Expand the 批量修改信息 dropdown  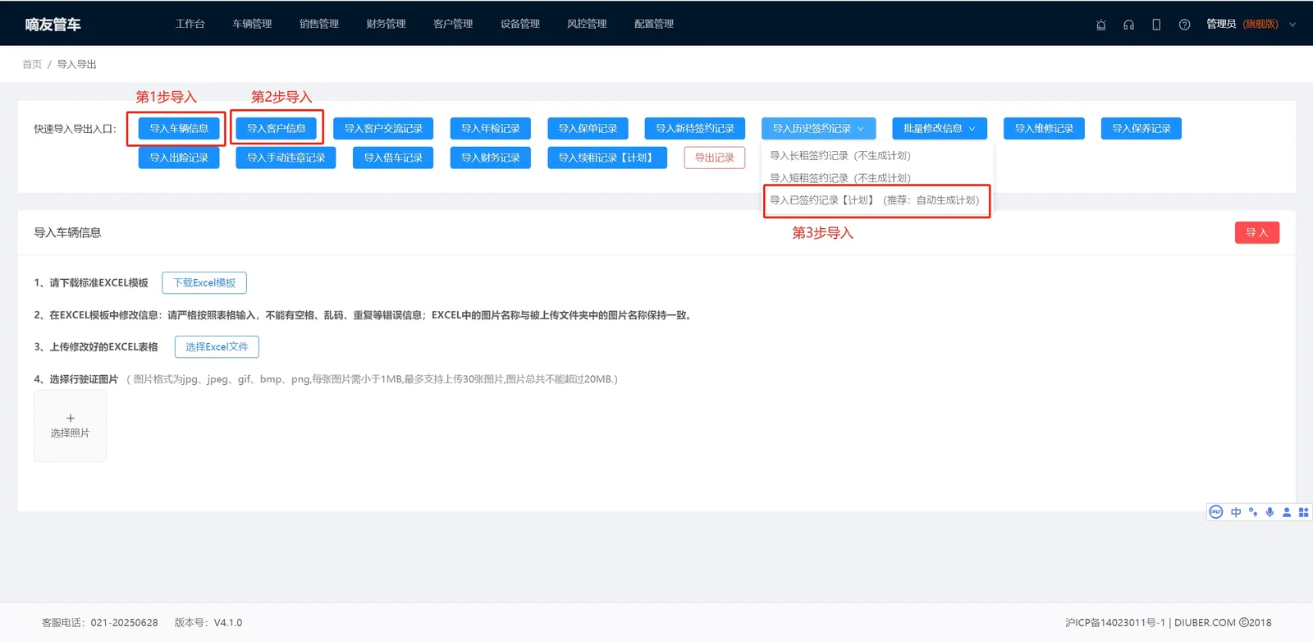[940, 129]
